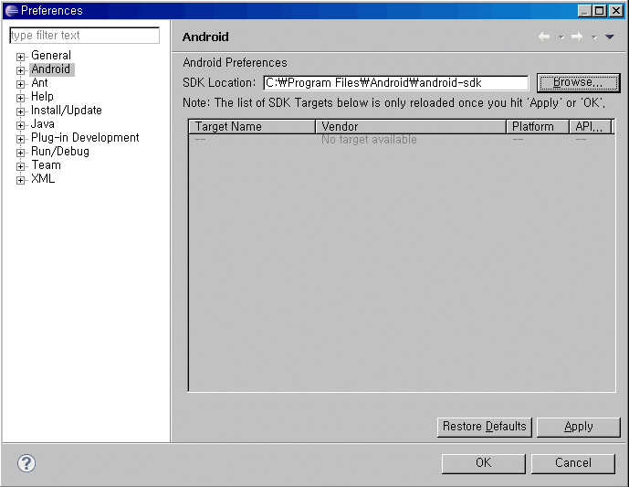
Task: Click the Platform column header
Action: (x=537, y=126)
